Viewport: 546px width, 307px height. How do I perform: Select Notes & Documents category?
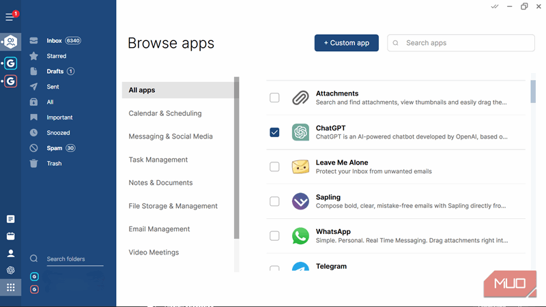(x=160, y=183)
